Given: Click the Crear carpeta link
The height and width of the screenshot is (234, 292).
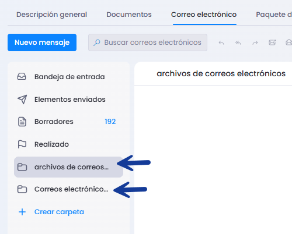Looking at the screenshot, I should click(x=59, y=212).
